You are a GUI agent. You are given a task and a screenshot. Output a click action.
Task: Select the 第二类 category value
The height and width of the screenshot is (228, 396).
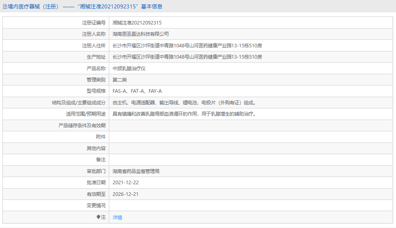coord(120,80)
